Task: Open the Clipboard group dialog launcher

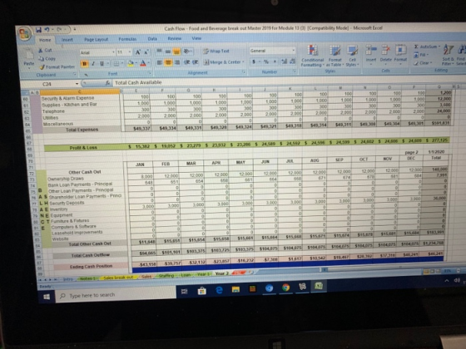Action: pyautogui.click(x=75, y=74)
